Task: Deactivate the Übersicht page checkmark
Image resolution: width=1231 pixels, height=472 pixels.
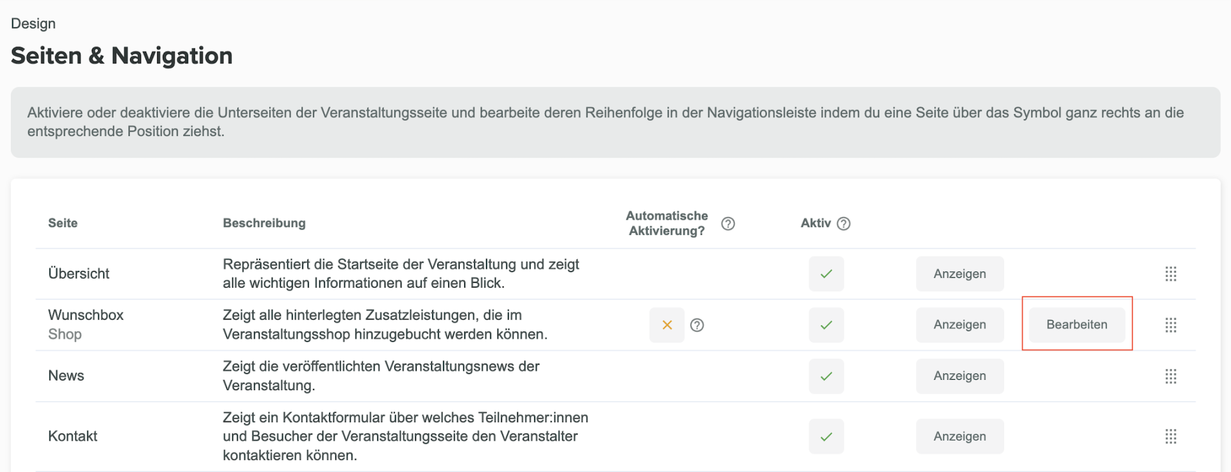Action: click(x=826, y=274)
